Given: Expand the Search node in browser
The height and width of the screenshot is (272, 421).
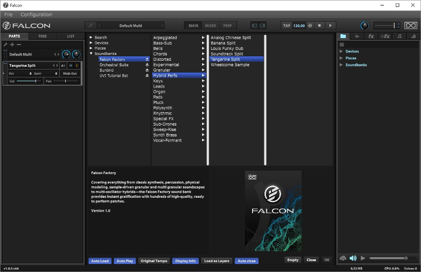Looking at the screenshot, I should (91, 38).
